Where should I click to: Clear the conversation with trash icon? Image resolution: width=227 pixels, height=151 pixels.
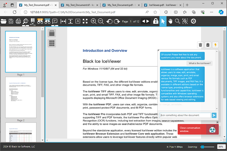(200, 45)
